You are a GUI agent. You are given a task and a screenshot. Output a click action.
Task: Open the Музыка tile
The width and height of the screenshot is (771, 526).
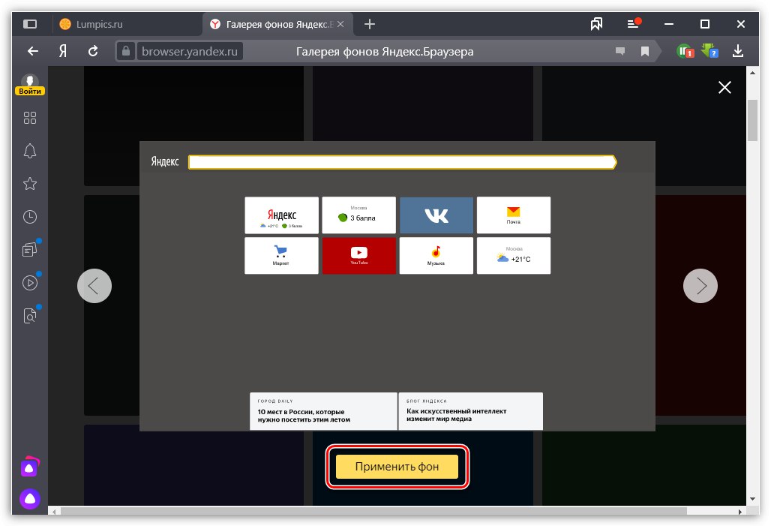436,255
